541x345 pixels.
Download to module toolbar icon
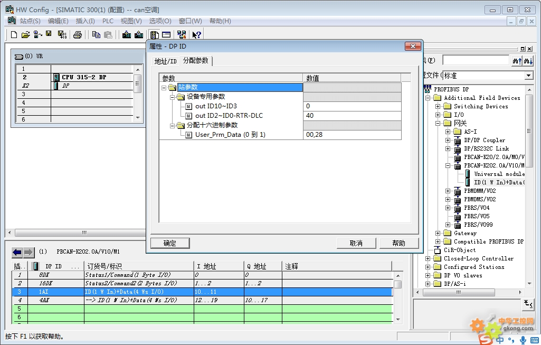coord(127,34)
